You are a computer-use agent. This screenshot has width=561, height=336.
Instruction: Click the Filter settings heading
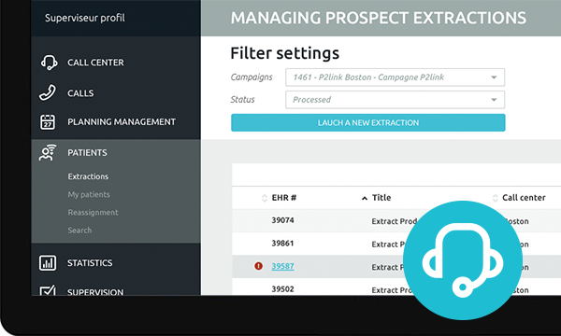285,53
